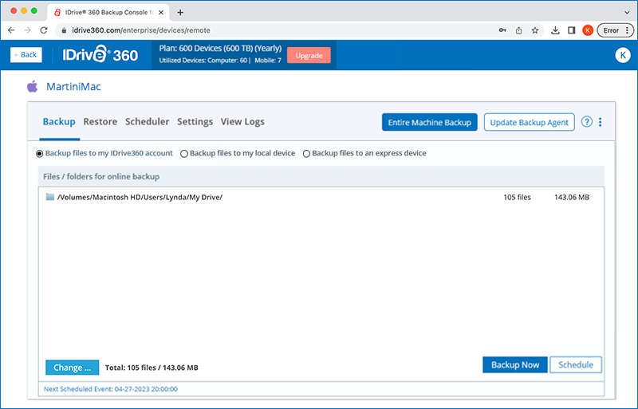Click the orange K Chrome profile avatar
The image size is (638, 409).
[x=588, y=30]
